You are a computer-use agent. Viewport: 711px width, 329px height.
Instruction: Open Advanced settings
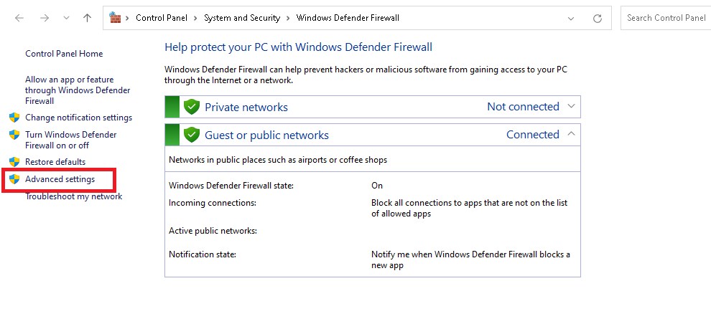coord(60,179)
